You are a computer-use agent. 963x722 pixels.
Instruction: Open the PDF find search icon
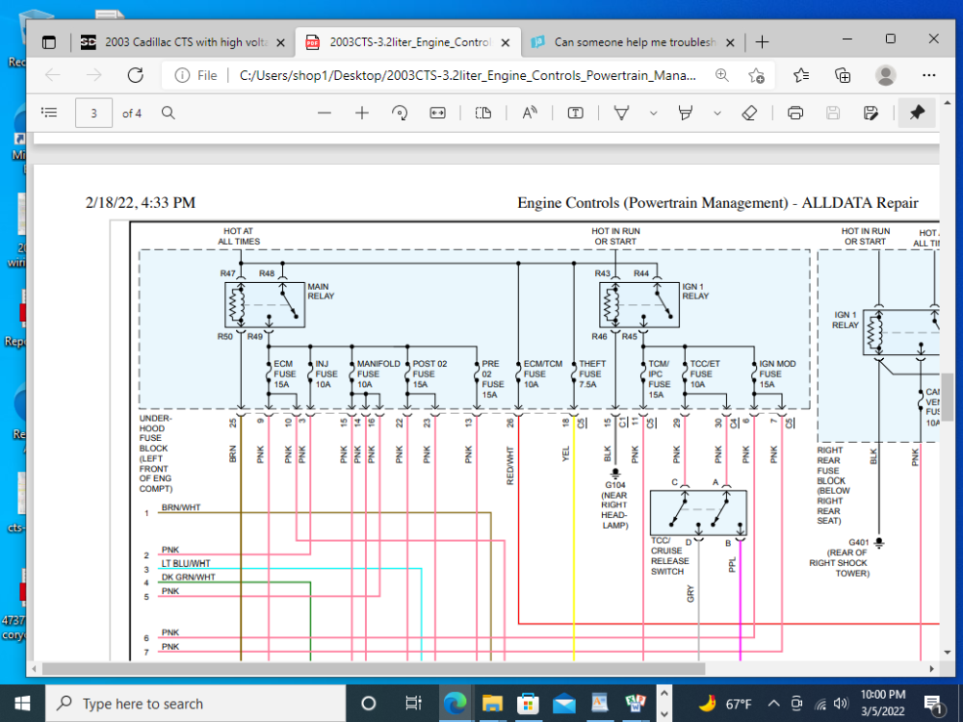pyautogui.click(x=169, y=113)
